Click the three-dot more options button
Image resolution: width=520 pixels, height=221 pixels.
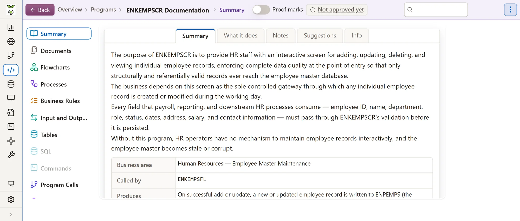coord(510,10)
